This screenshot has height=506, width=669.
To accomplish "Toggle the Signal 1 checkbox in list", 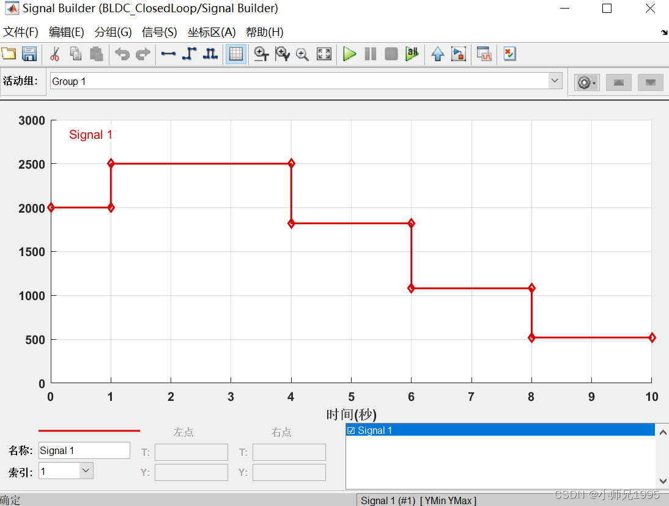I will click(x=351, y=431).
